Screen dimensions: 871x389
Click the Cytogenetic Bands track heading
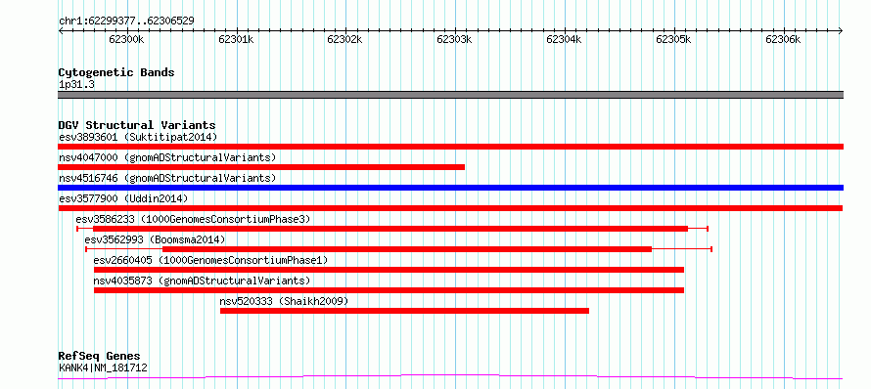coord(116,72)
